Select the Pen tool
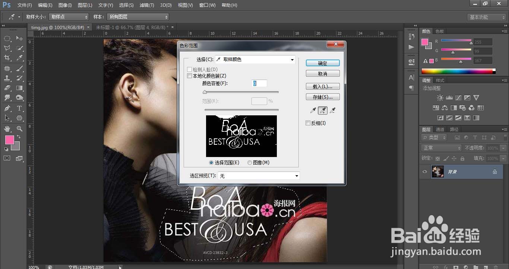Image resolution: width=509 pixels, height=269 pixels. [7, 108]
